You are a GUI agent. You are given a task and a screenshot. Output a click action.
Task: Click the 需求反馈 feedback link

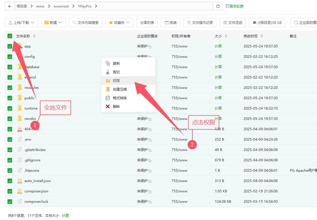235,6
